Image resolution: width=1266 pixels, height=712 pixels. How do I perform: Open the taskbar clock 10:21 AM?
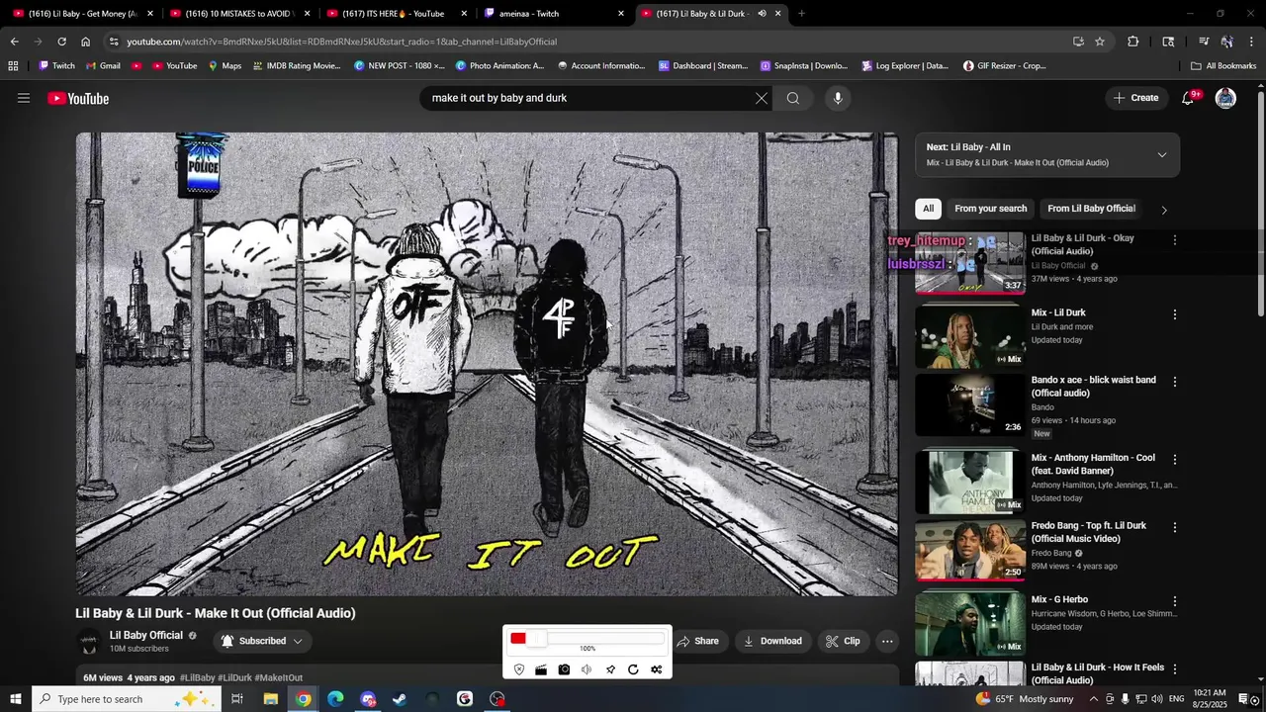coord(1209,699)
